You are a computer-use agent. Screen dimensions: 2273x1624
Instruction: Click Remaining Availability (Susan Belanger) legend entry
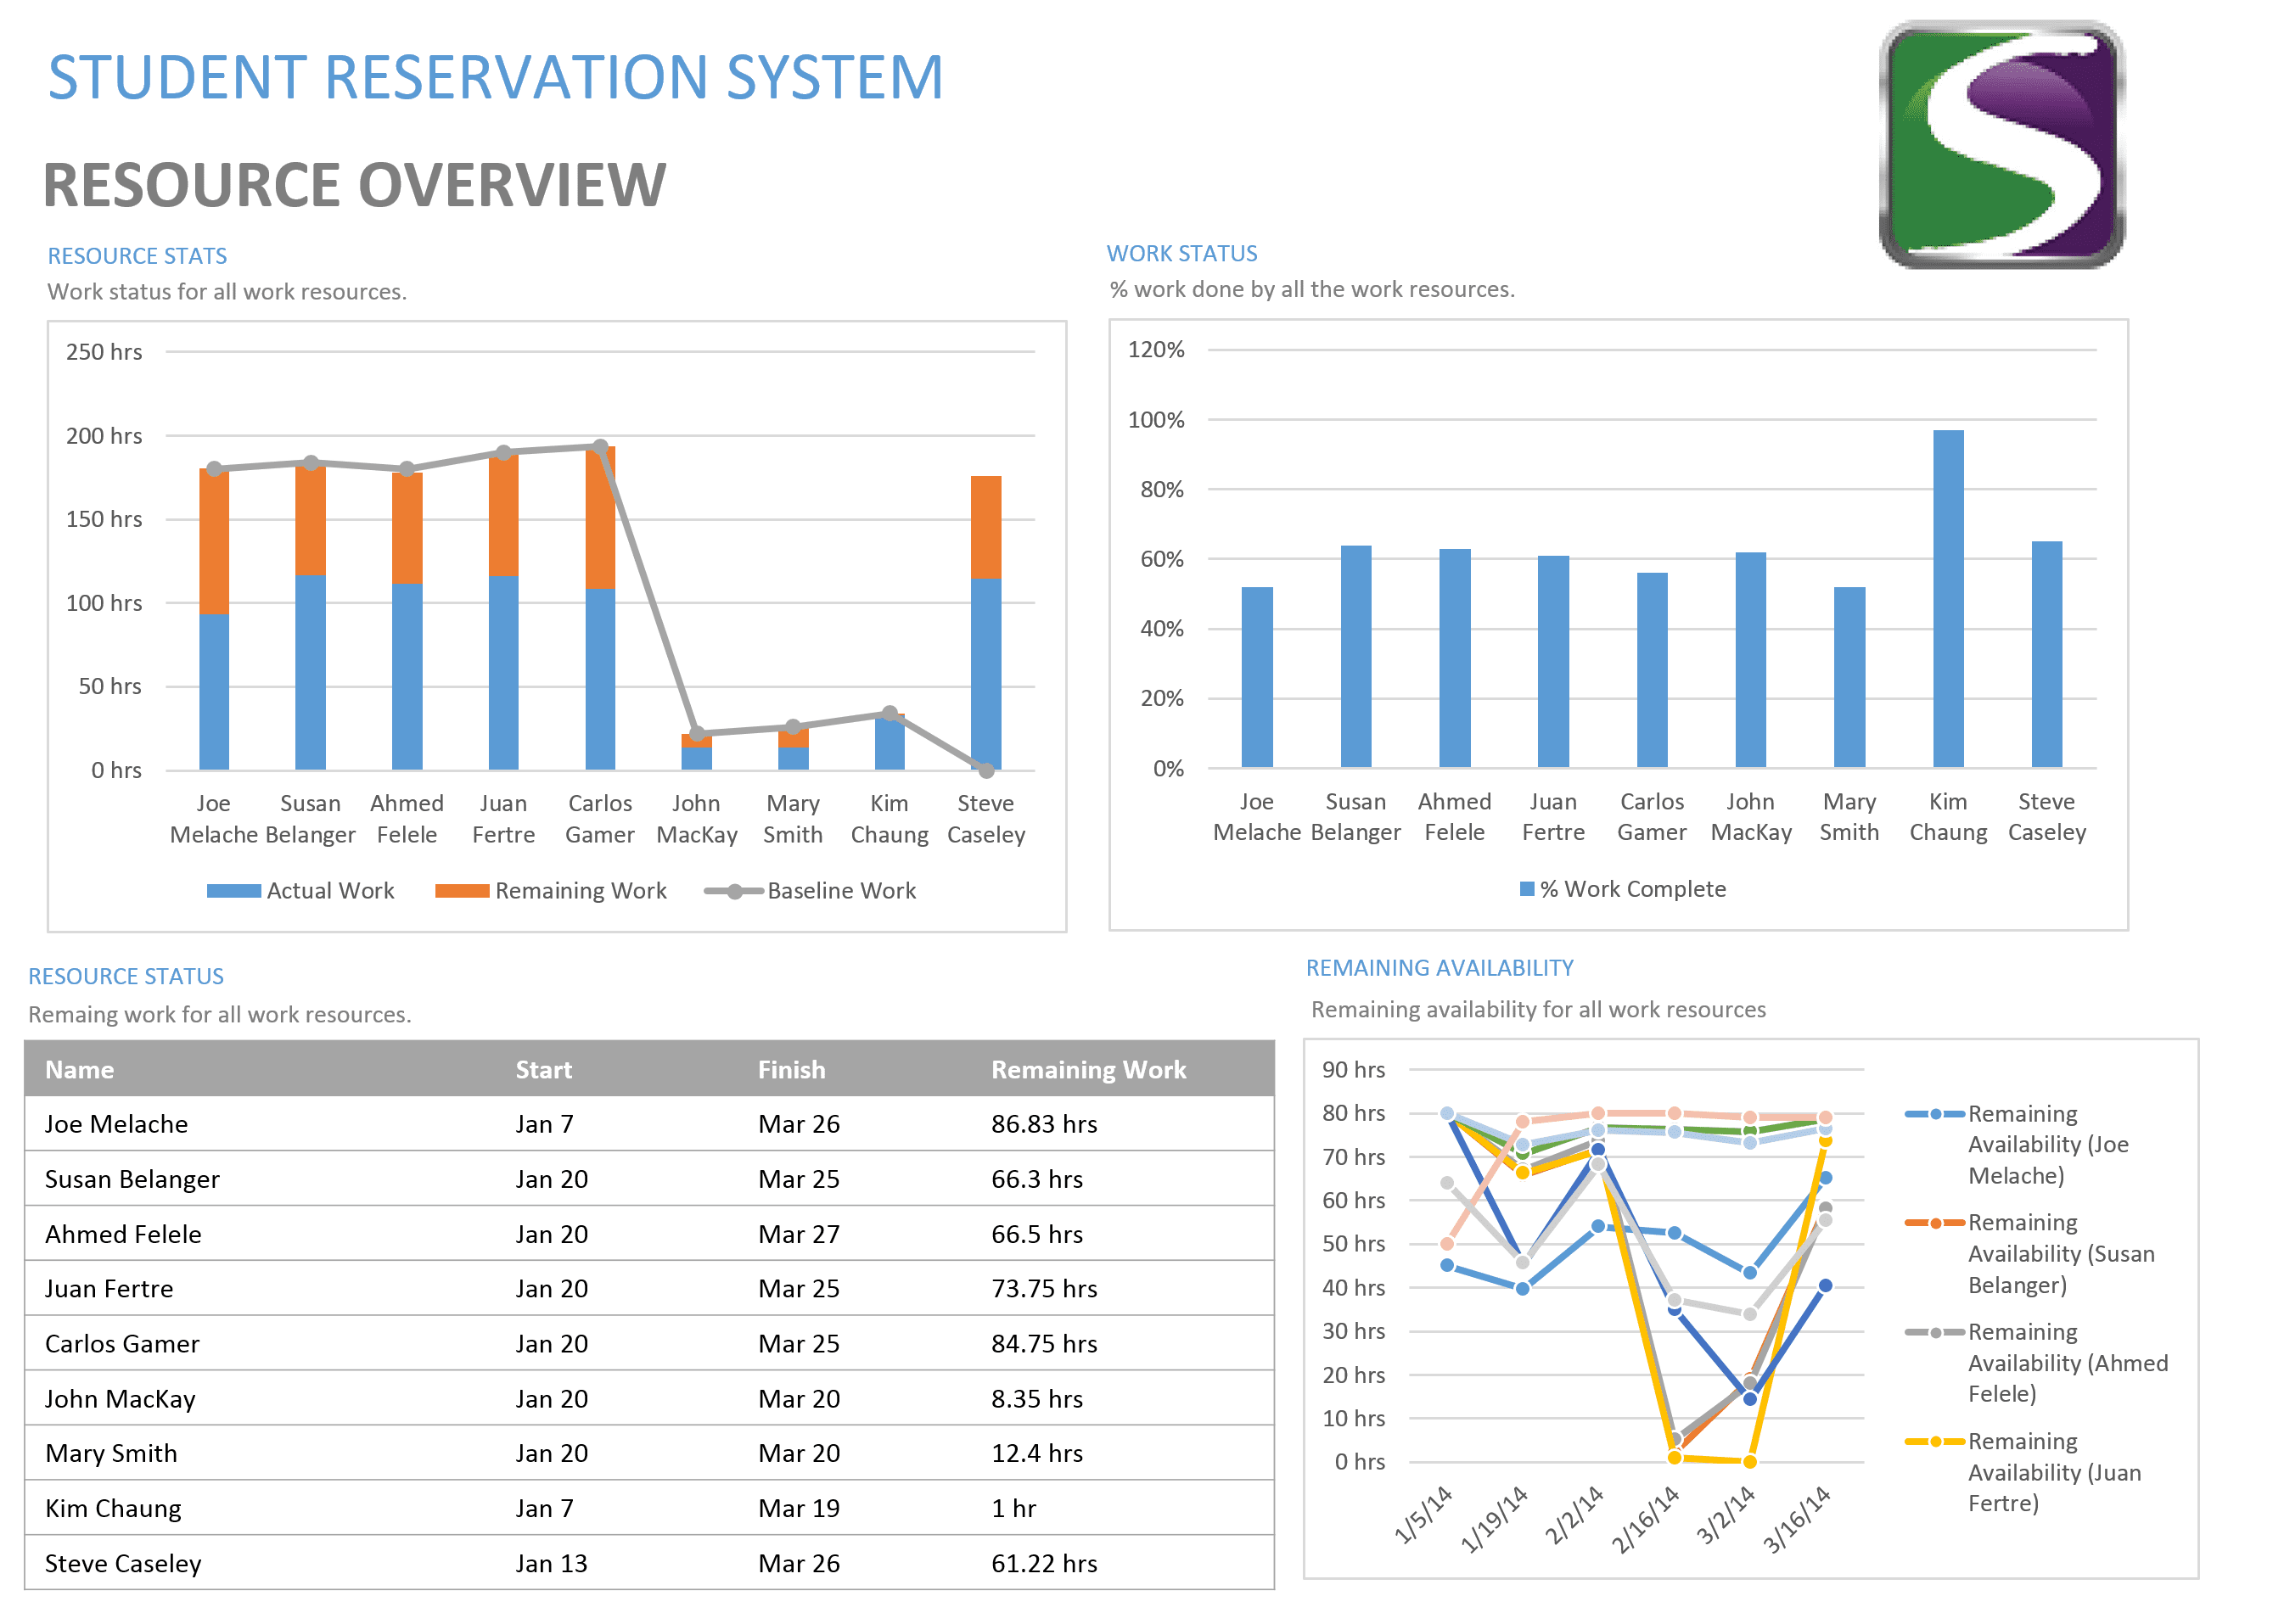click(x=2031, y=1253)
